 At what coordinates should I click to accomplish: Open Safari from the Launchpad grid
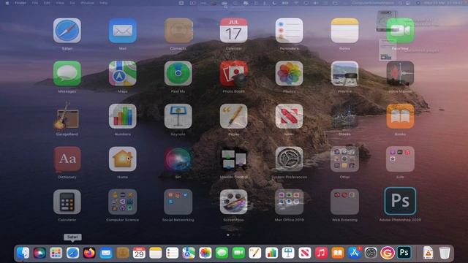[67, 31]
